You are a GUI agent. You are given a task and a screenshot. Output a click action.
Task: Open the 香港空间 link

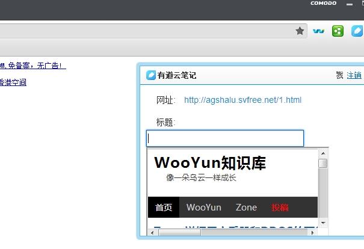pyautogui.click(x=13, y=82)
